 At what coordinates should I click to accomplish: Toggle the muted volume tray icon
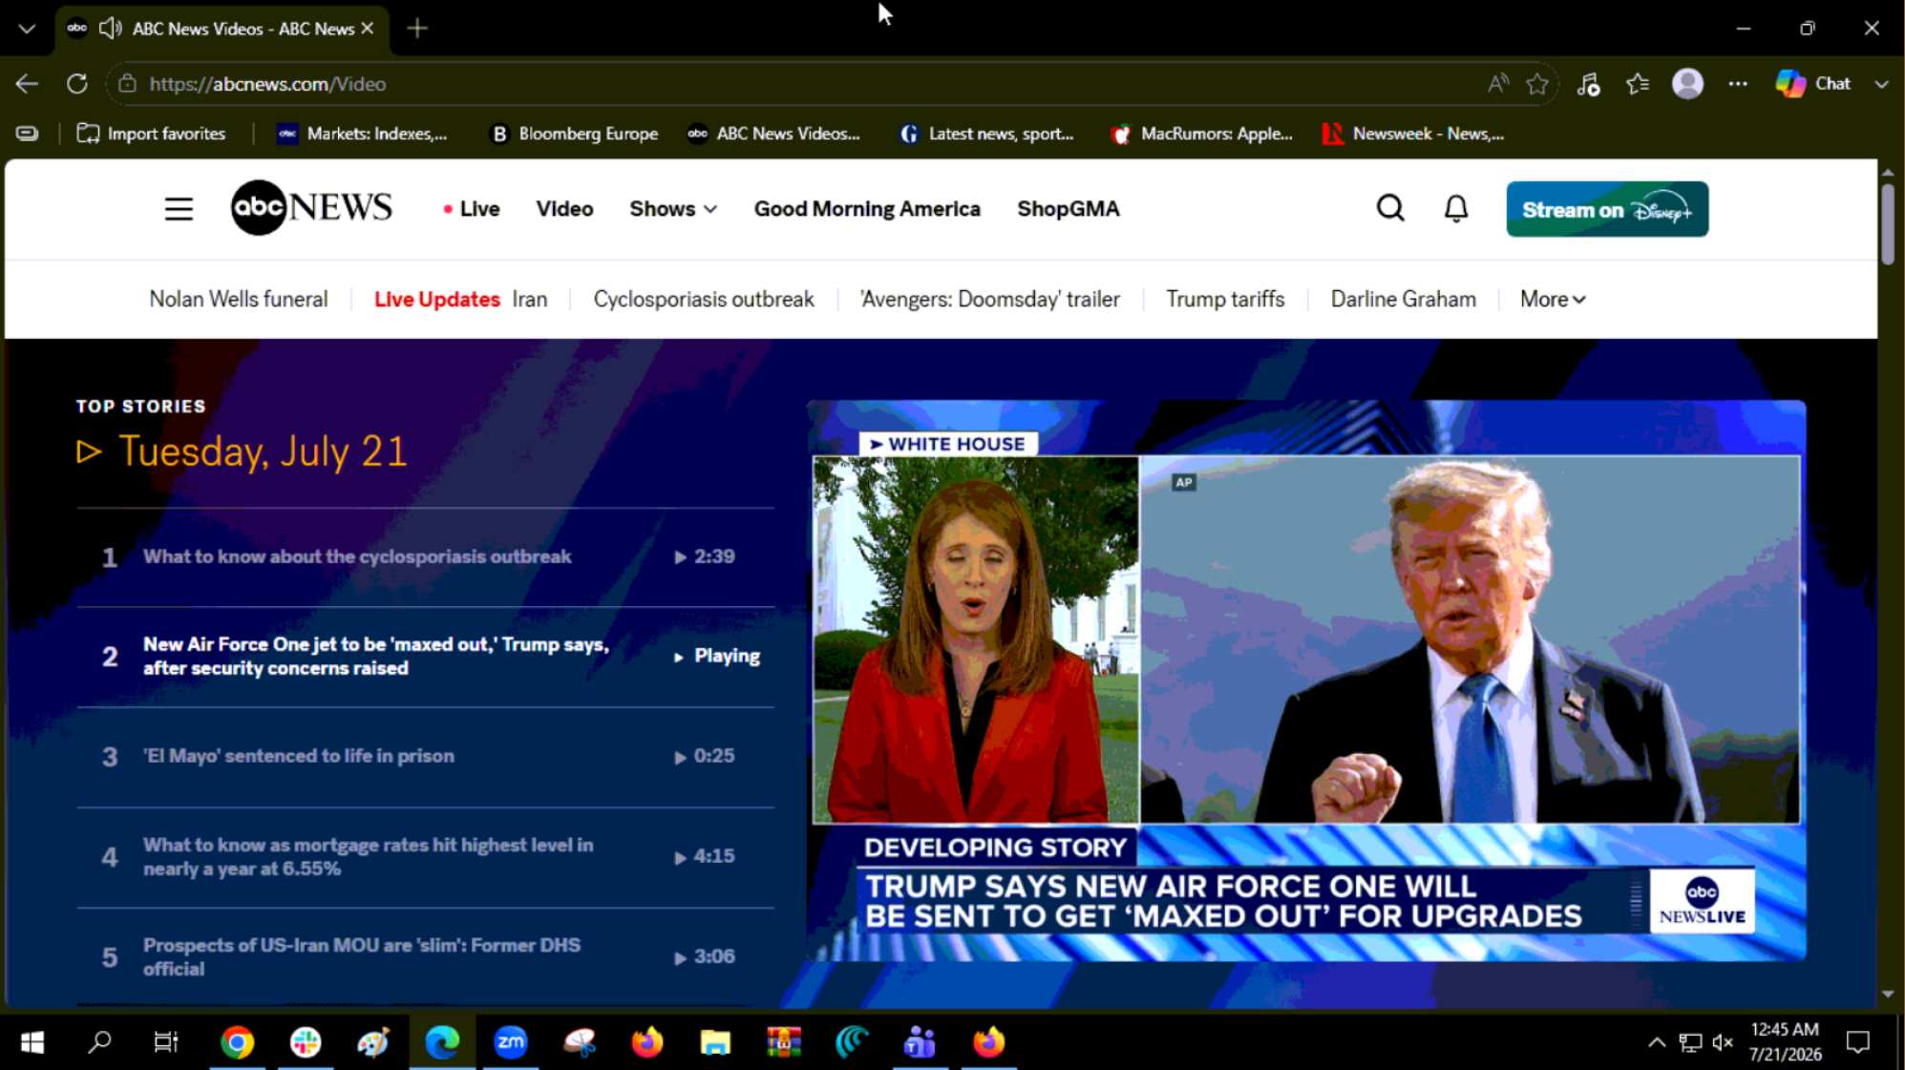tap(1723, 1042)
